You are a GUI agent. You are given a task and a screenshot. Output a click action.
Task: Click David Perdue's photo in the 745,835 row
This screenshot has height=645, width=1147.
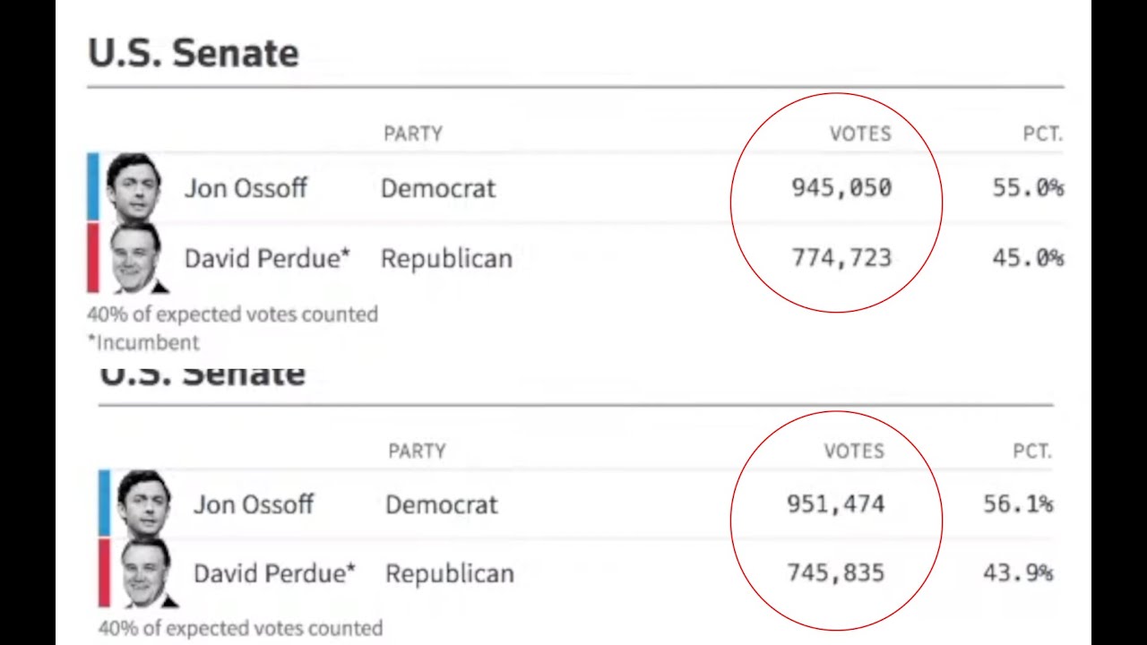147,573
